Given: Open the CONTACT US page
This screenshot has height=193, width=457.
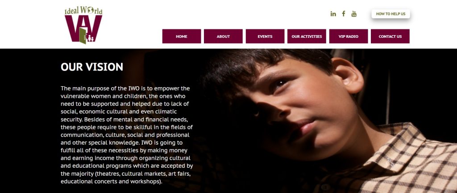Looking at the screenshot, I should tap(390, 36).
